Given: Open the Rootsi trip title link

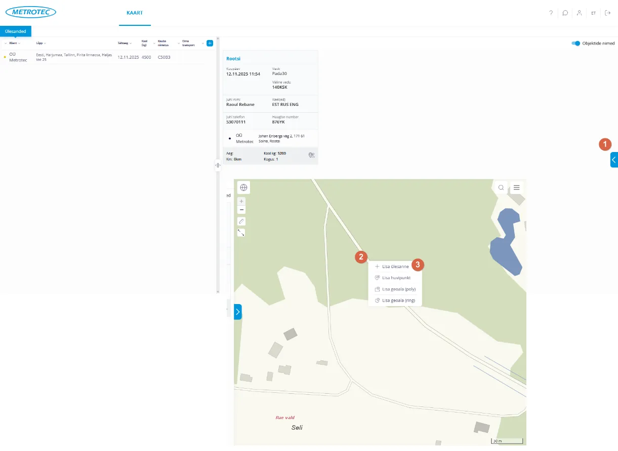Looking at the screenshot, I should point(233,59).
